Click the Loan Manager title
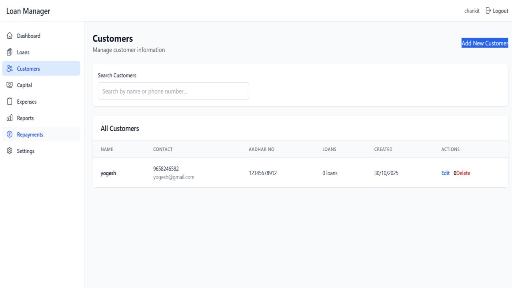 28,11
